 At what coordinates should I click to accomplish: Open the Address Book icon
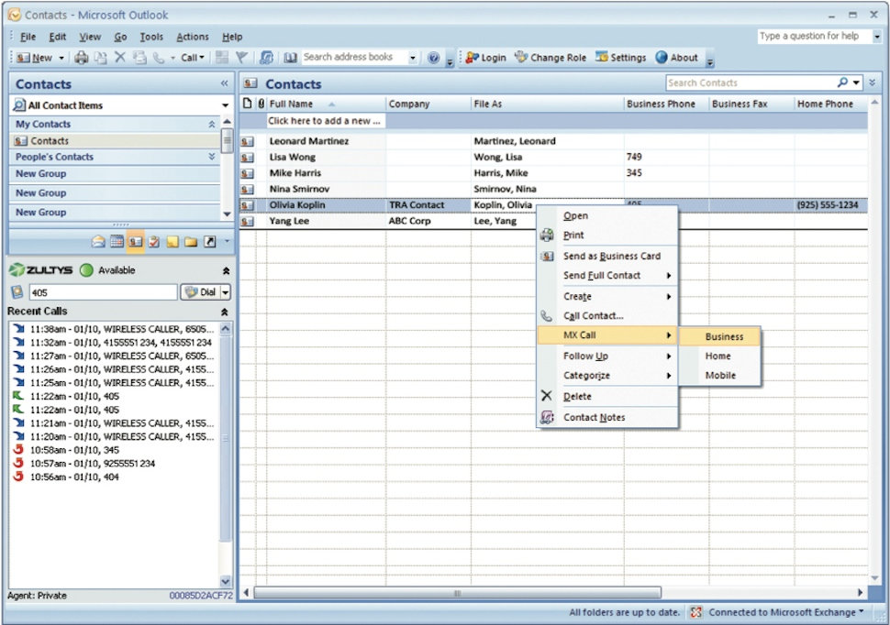tap(290, 58)
